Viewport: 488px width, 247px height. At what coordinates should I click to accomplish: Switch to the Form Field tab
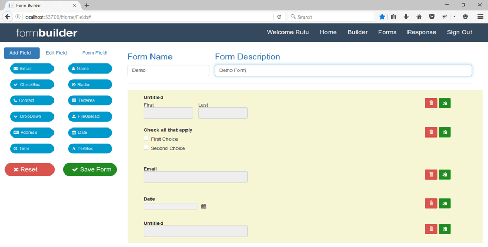click(x=94, y=53)
